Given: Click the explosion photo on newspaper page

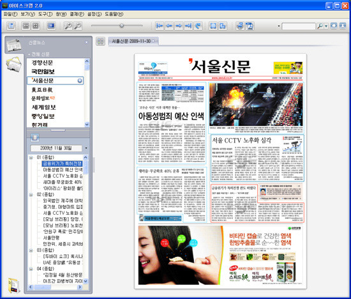Looking at the screenshot, I should 256,104.
